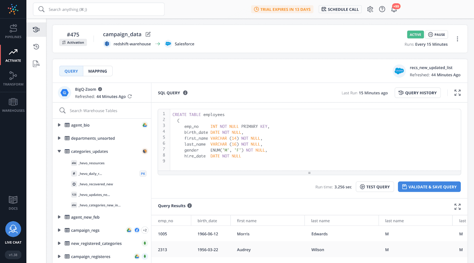Refresh the BigQ-Zoom warehouse tables
Screen dimensions: 474x263
(130, 96)
